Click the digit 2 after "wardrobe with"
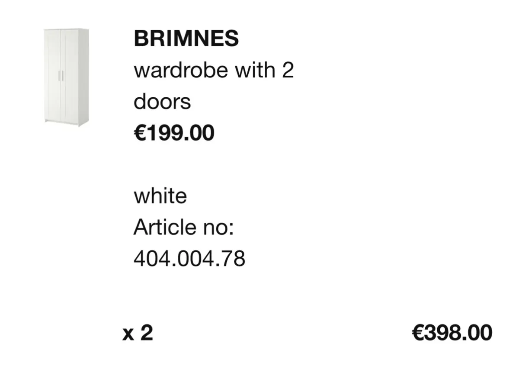 (288, 70)
